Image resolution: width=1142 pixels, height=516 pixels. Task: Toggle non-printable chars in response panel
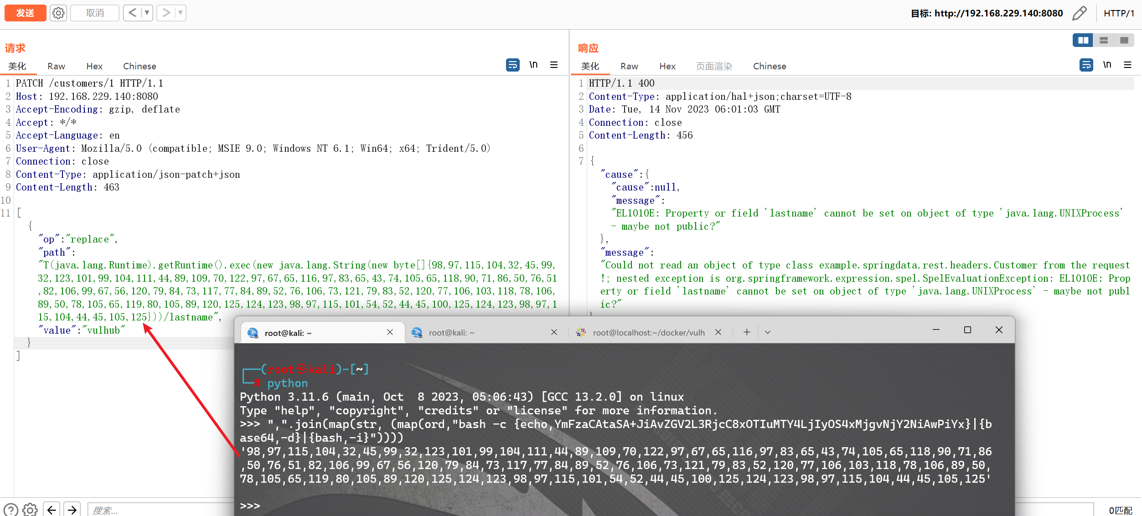click(1107, 65)
